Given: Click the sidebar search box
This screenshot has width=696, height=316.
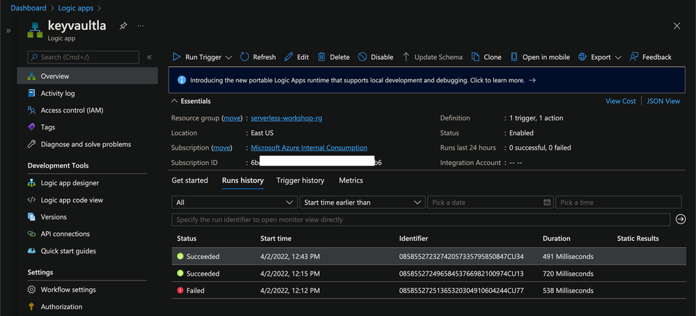Looking at the screenshot, I should (x=84, y=57).
